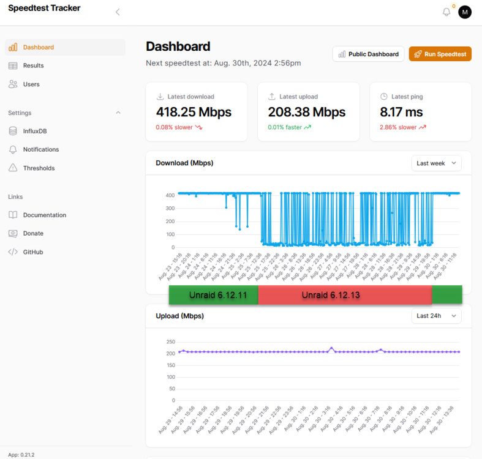Go to the Dashboard menu item
The image size is (482, 459).
pos(65,47)
